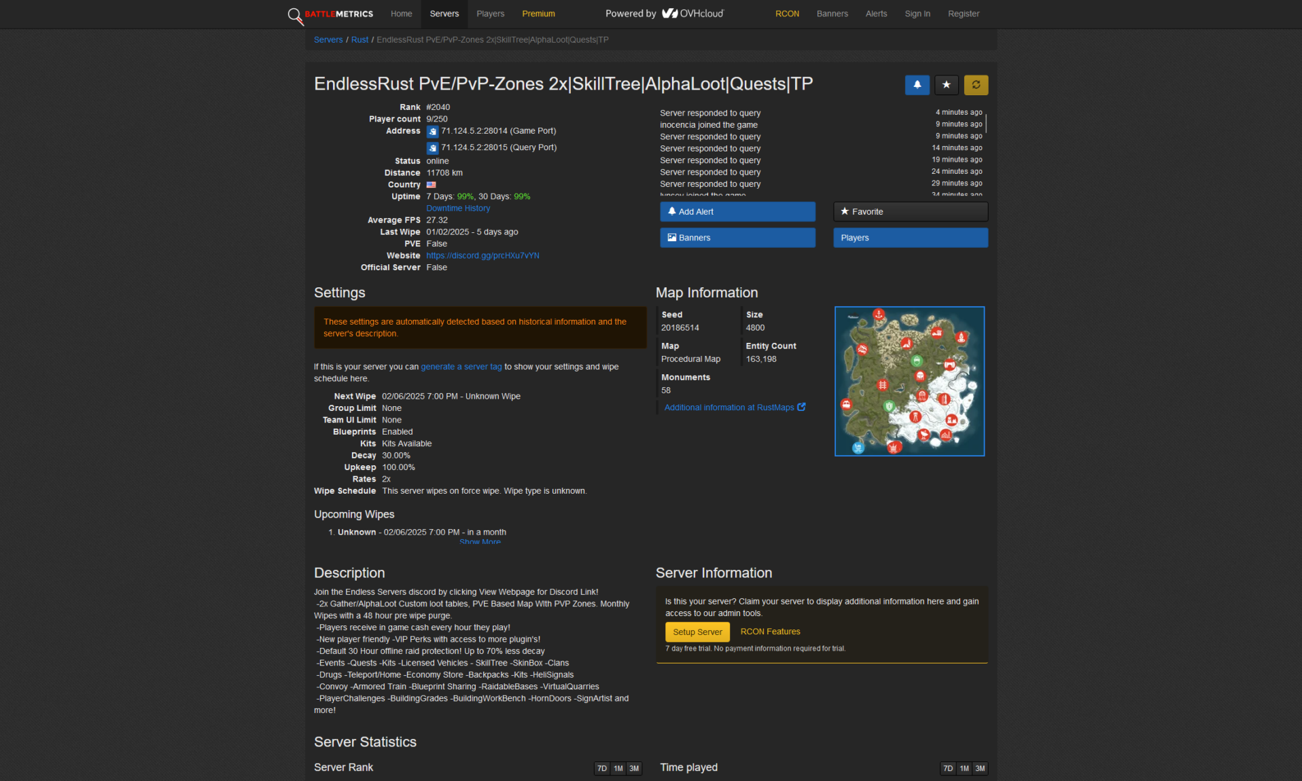Select 1M range for Server Rank
1302x781 pixels.
618,769
